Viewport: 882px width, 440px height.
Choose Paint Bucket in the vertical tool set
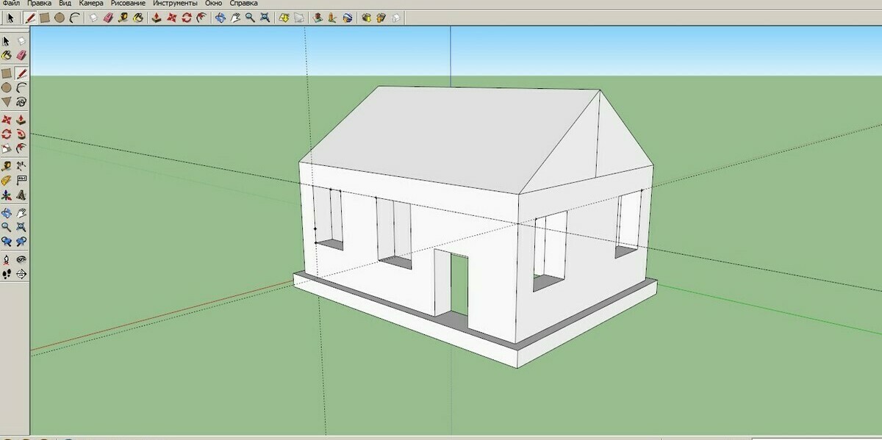(x=7, y=55)
